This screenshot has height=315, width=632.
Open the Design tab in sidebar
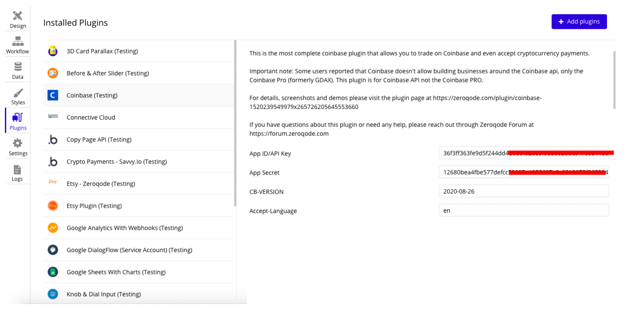pos(18,19)
